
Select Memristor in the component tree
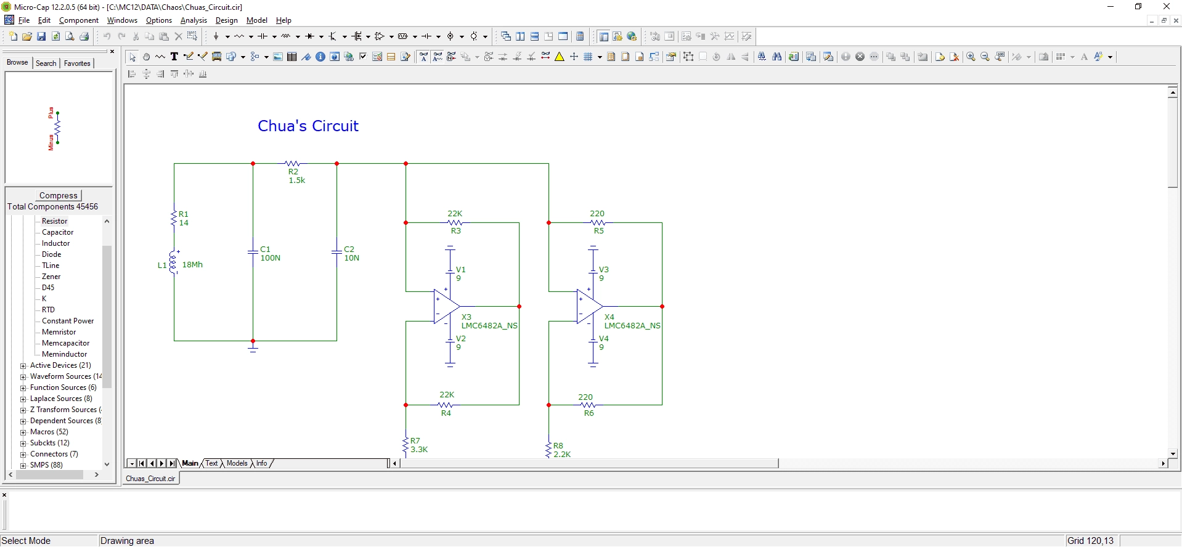click(x=59, y=332)
